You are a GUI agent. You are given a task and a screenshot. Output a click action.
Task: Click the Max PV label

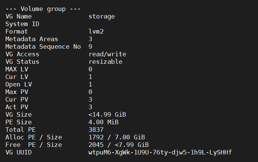click(x=17, y=92)
